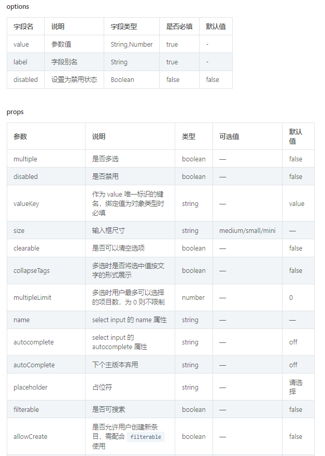Click the 'clearable' parameter cell
The width and height of the screenshot is (325, 456).
(46, 248)
